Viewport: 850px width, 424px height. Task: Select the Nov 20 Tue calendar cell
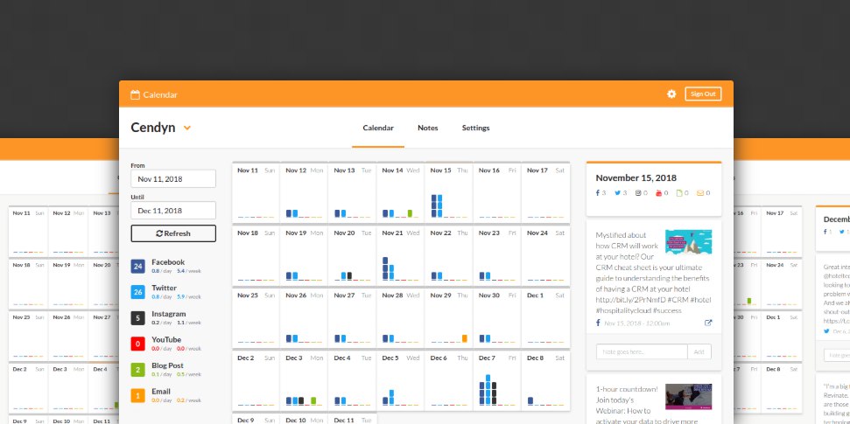(x=353, y=255)
